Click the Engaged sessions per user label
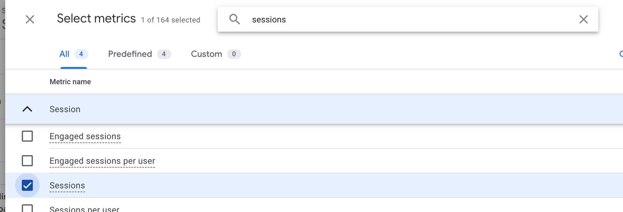The height and width of the screenshot is (212, 623). 103,161
